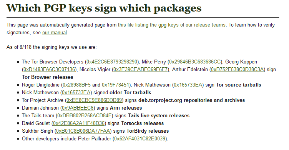Open Roger Dingledine's second key 0x19F78451

click(x=115, y=85)
